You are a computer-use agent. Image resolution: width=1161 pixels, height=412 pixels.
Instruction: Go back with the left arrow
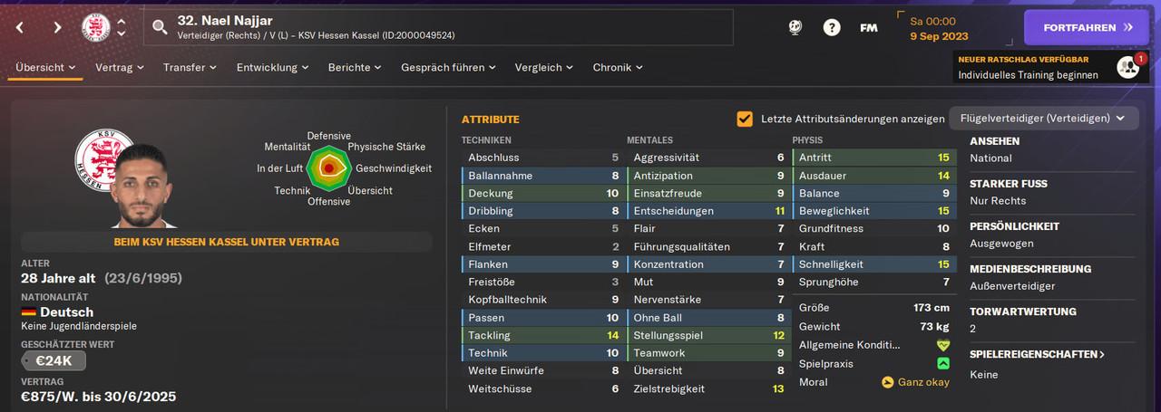tap(20, 27)
